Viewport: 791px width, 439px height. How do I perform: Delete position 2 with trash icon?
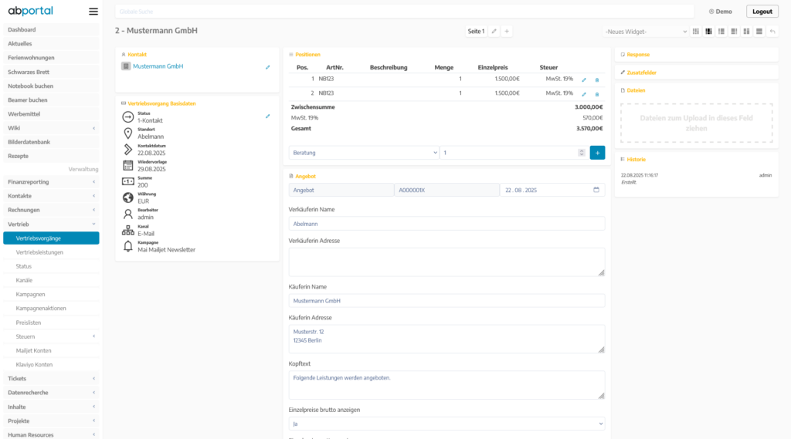[596, 93]
